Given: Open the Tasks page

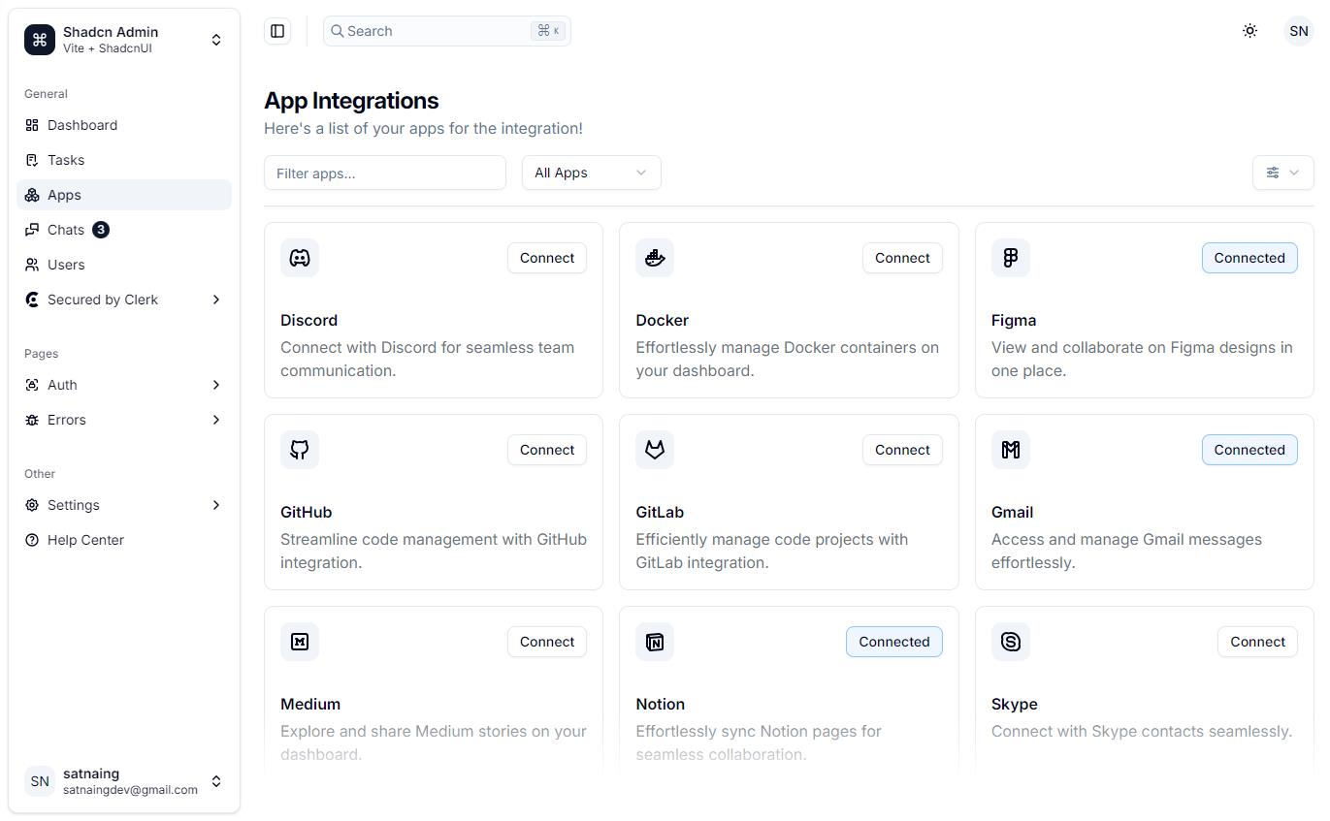Looking at the screenshot, I should pos(124,160).
